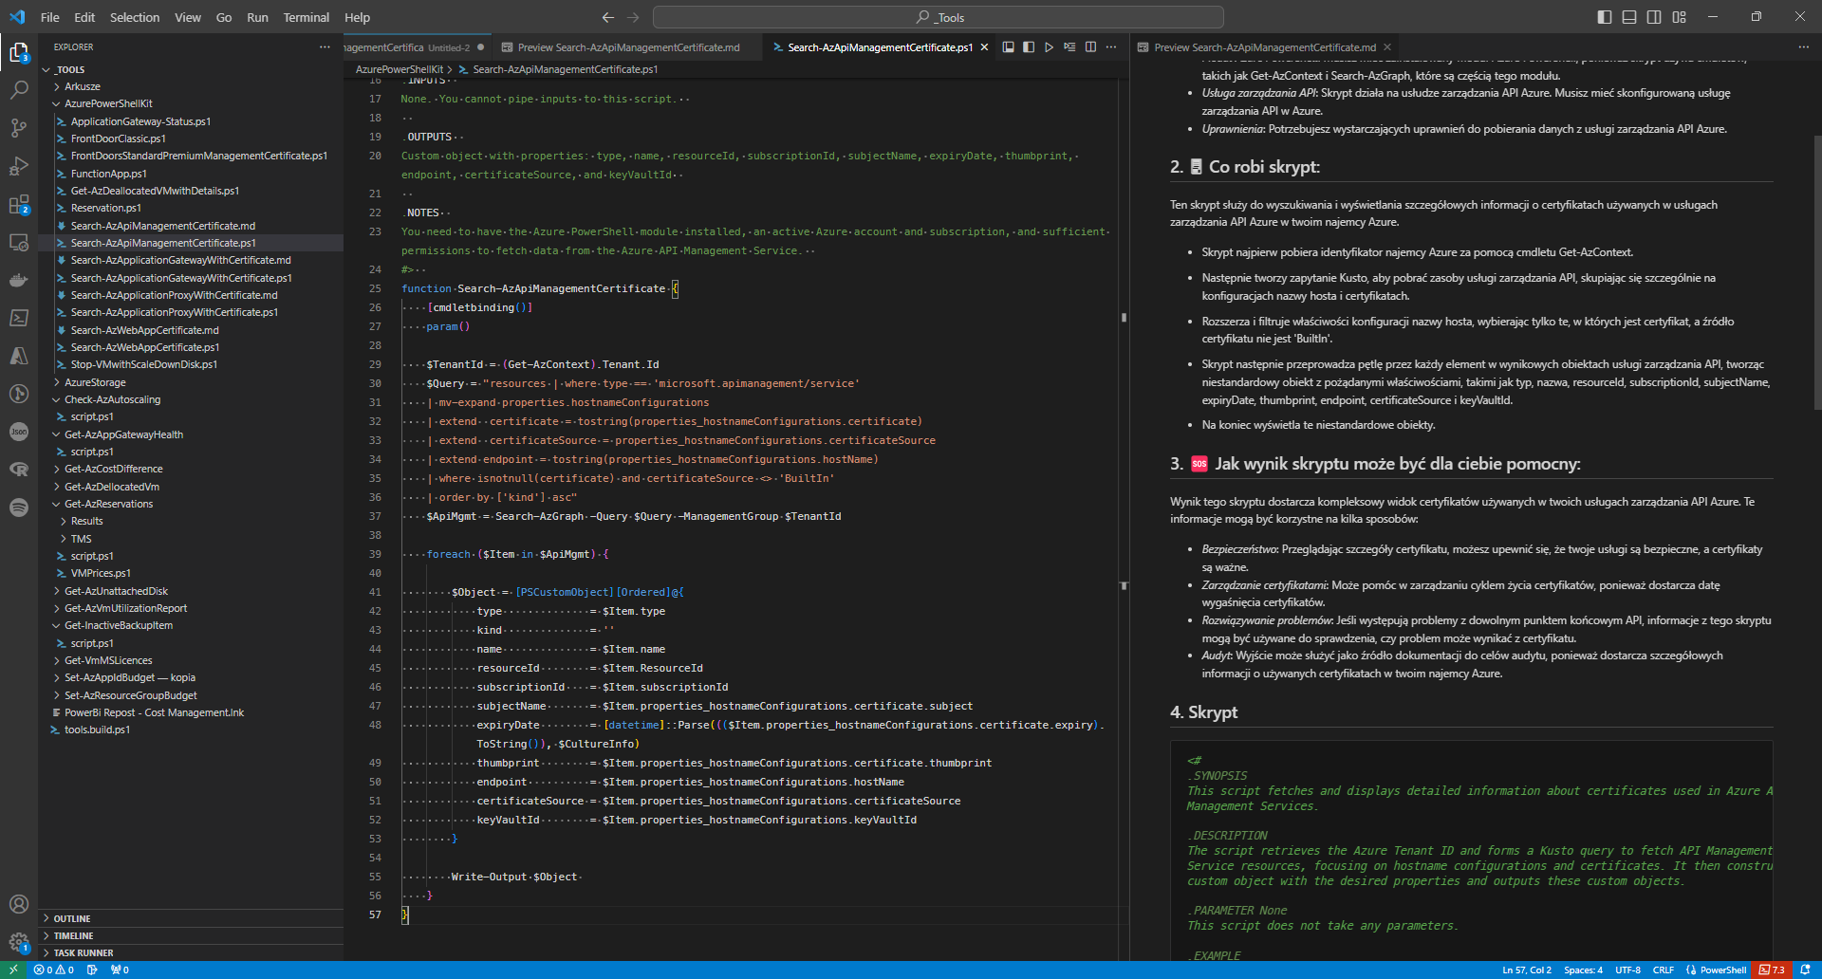Click the Run script play icon

(1049, 47)
